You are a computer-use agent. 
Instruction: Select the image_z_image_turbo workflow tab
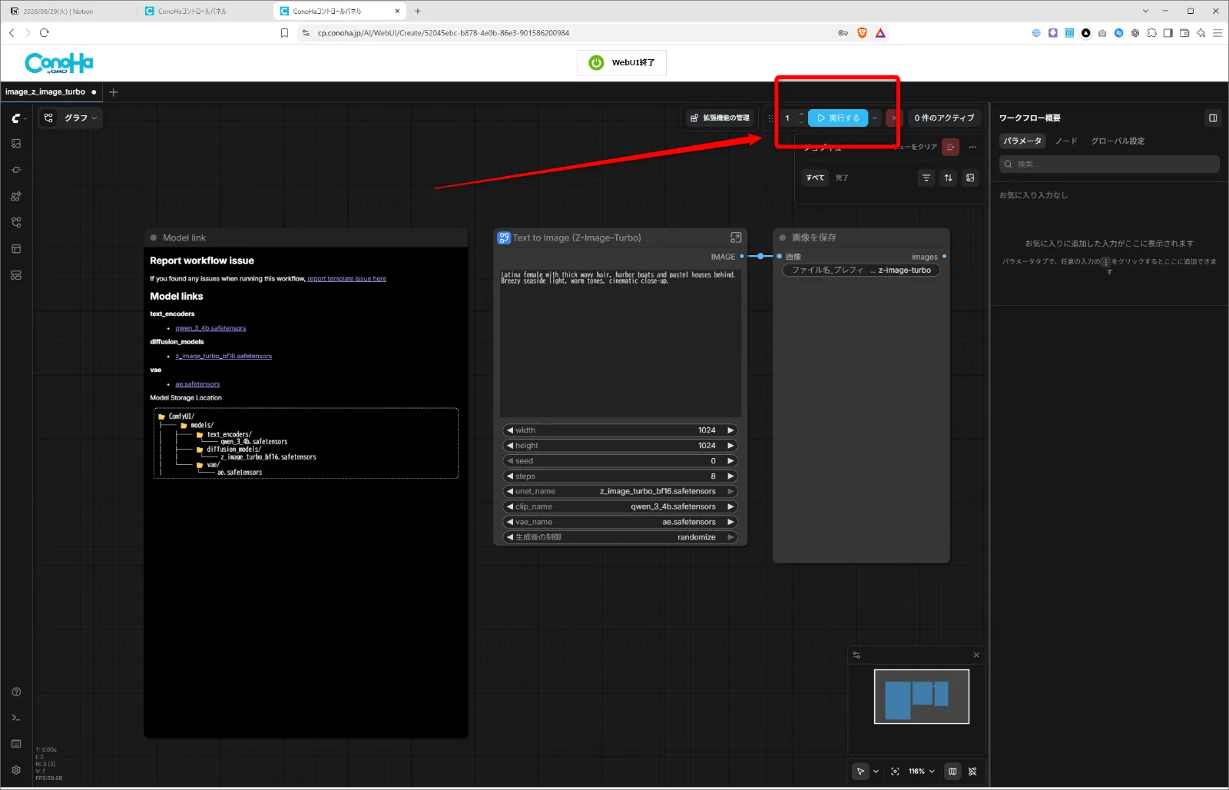[x=45, y=92]
